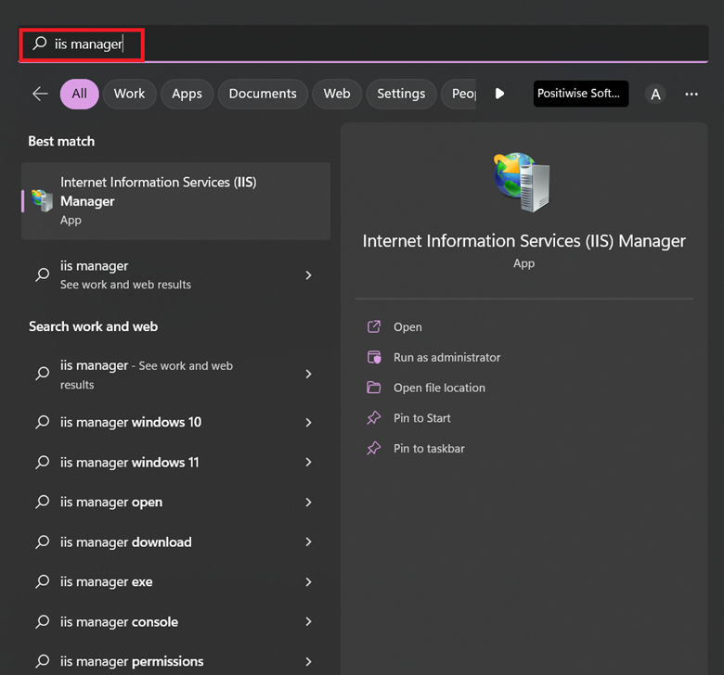Show more filters with the play arrow

click(499, 94)
